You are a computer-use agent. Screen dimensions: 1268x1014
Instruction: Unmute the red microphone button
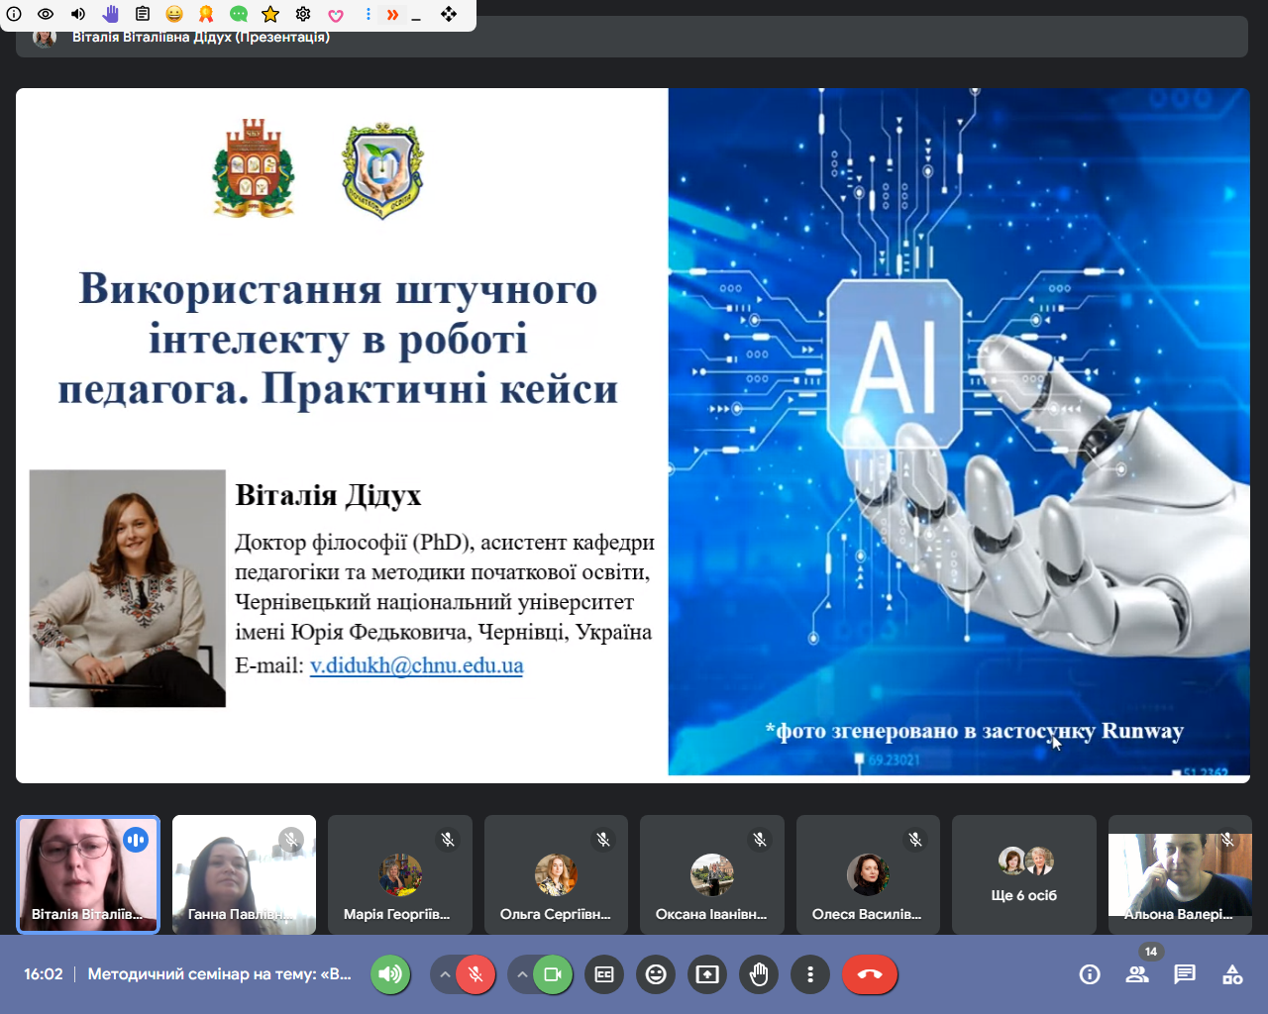475,974
